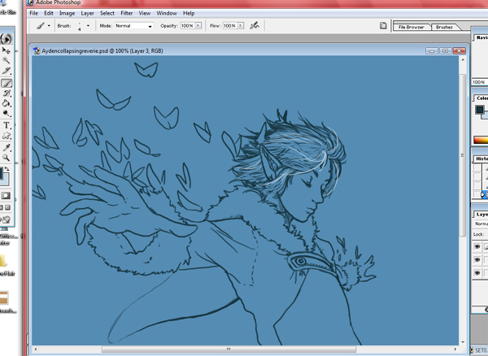Open the brush tool preset picker icon
This screenshot has width=488, height=356.
[x=41, y=26]
